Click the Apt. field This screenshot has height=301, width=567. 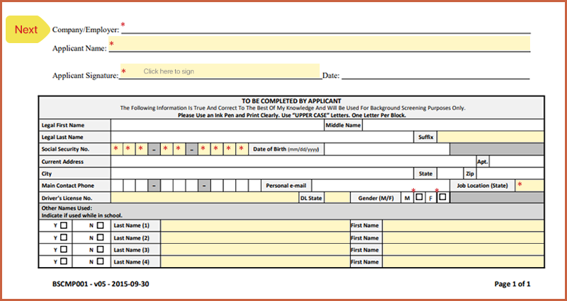pyautogui.click(x=517, y=162)
